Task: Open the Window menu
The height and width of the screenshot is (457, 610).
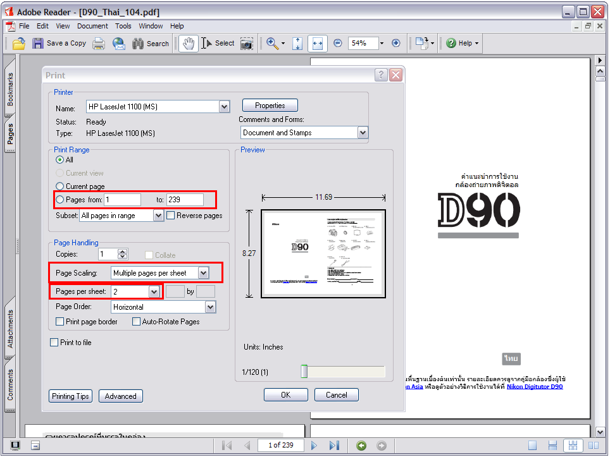Action: point(151,26)
